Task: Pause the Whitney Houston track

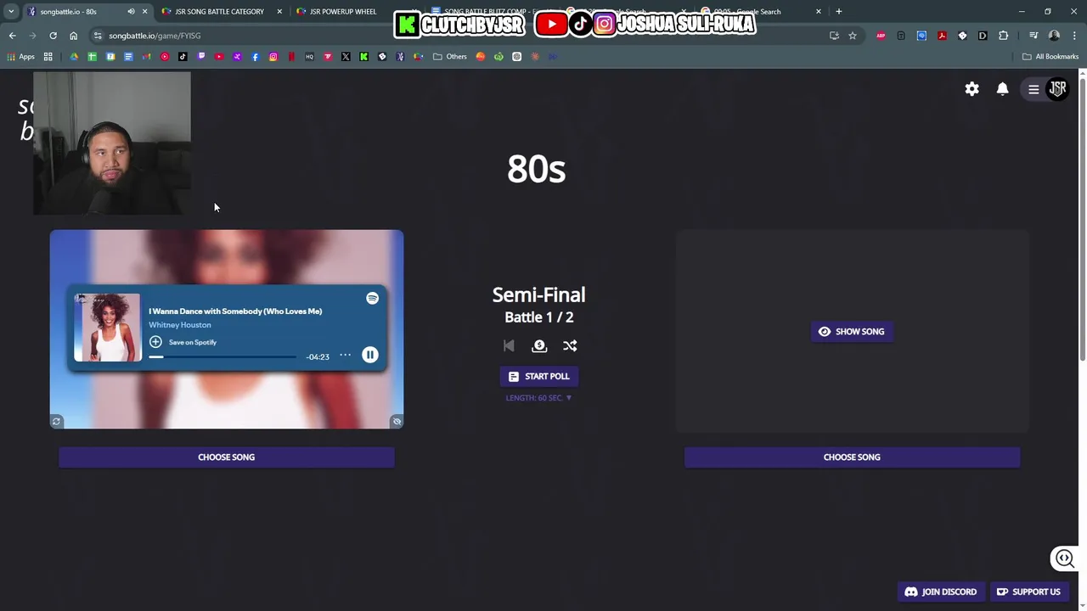Action: 370,355
